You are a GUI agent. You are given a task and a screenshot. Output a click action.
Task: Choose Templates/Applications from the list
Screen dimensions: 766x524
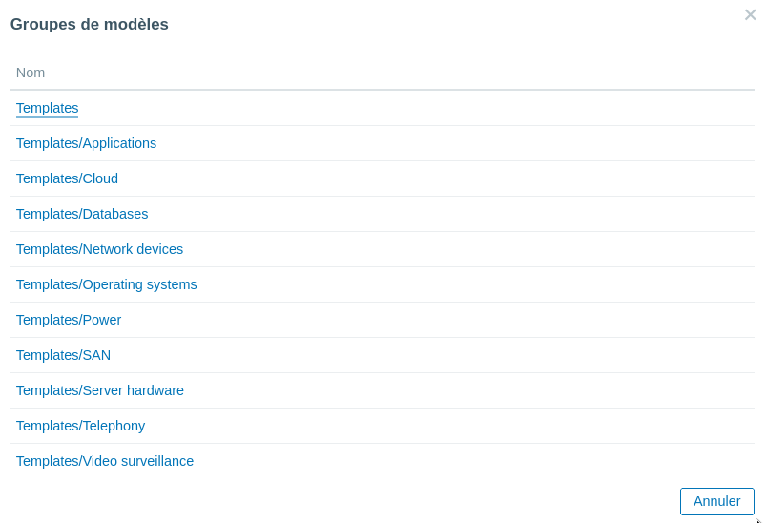86,143
